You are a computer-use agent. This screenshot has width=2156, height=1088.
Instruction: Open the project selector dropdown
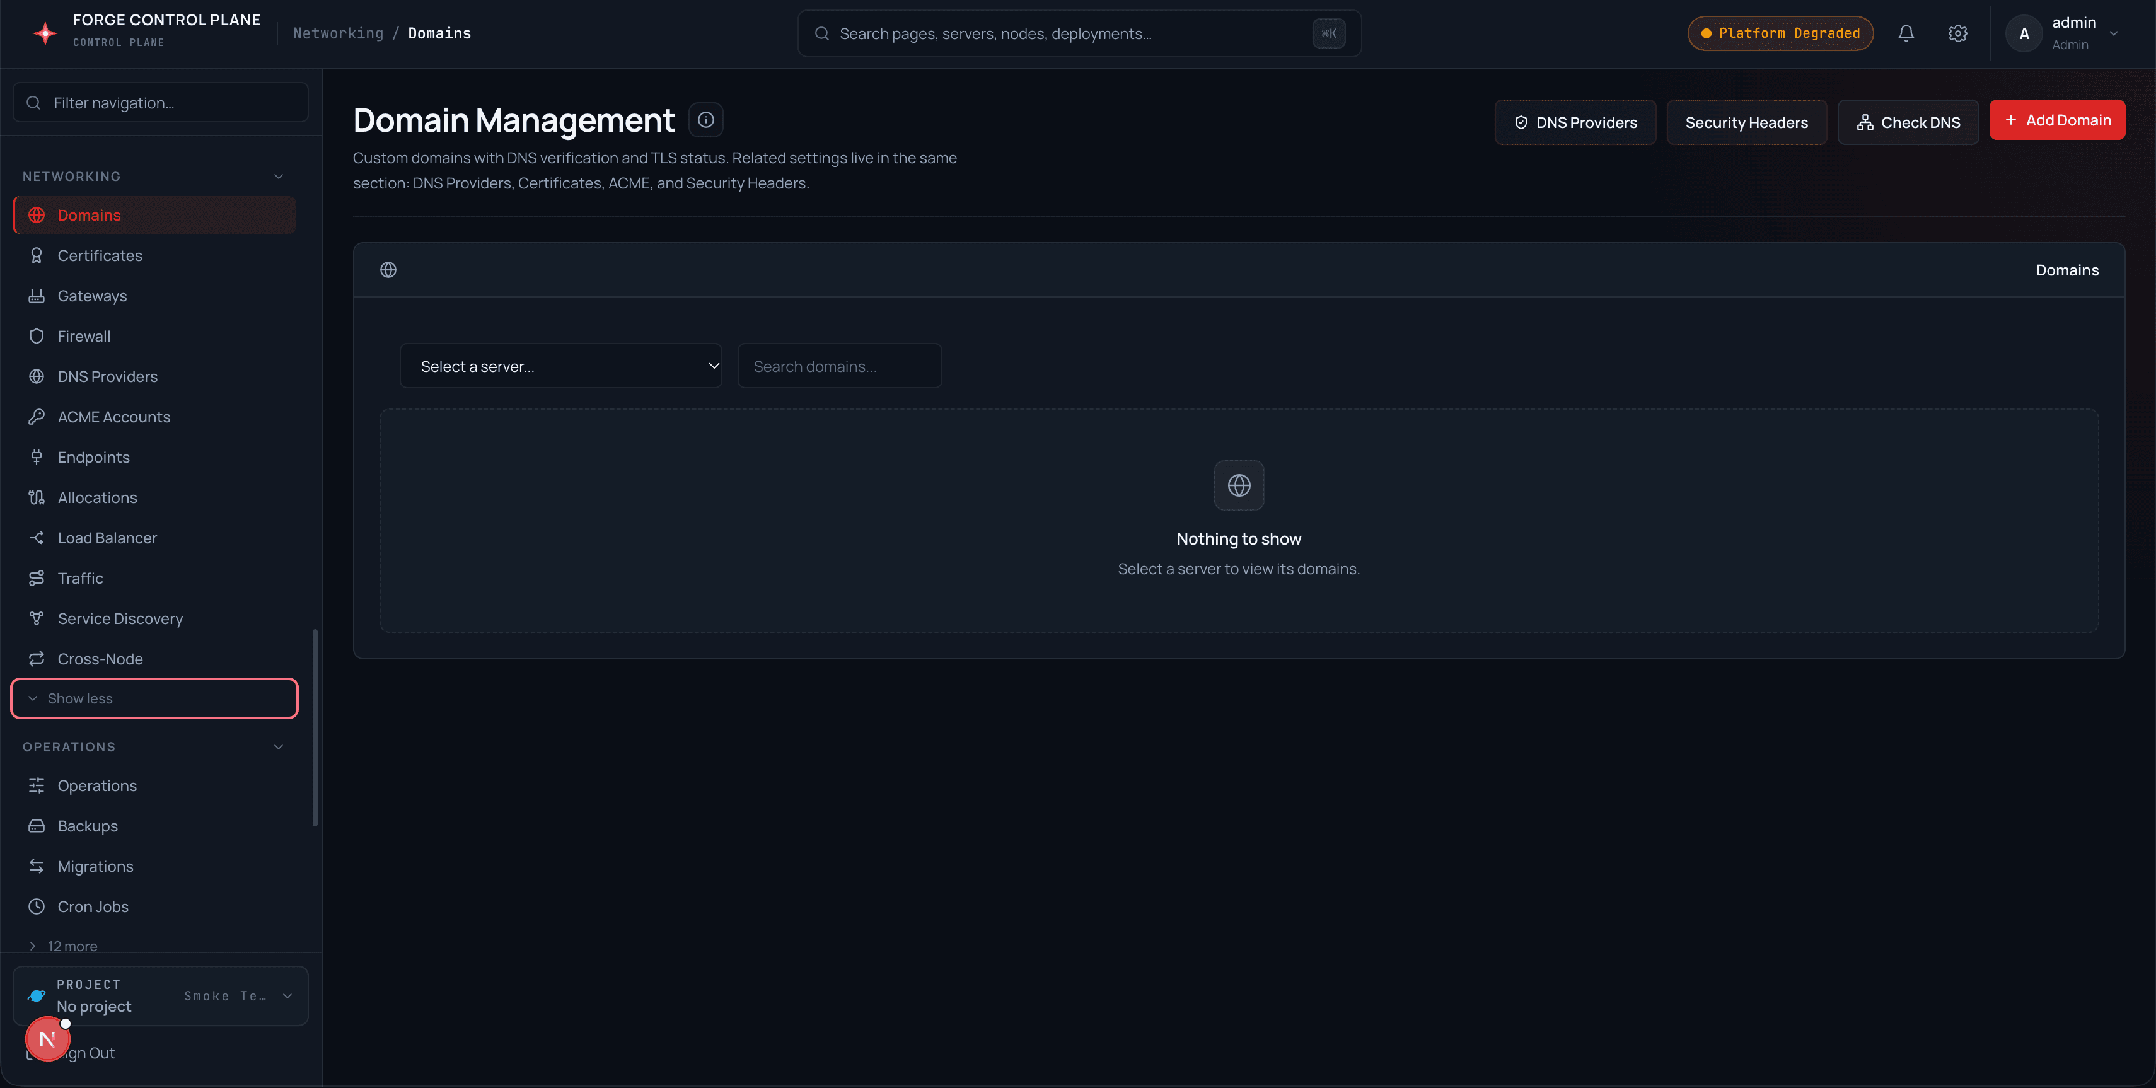coord(161,996)
